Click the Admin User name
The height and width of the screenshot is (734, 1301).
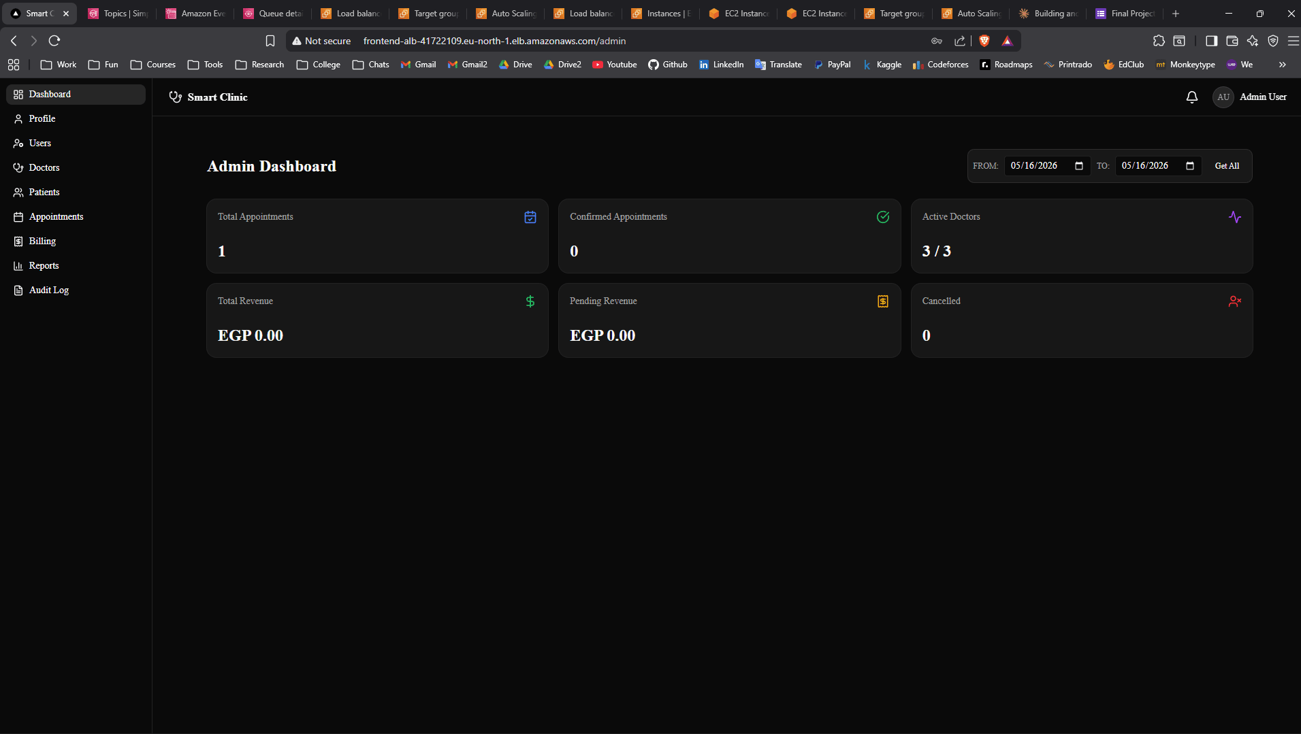(1263, 97)
